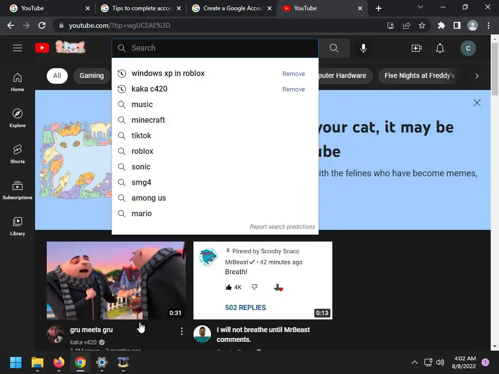Switch to Tips to complete account tab
This screenshot has height=374, width=499.
point(140,8)
